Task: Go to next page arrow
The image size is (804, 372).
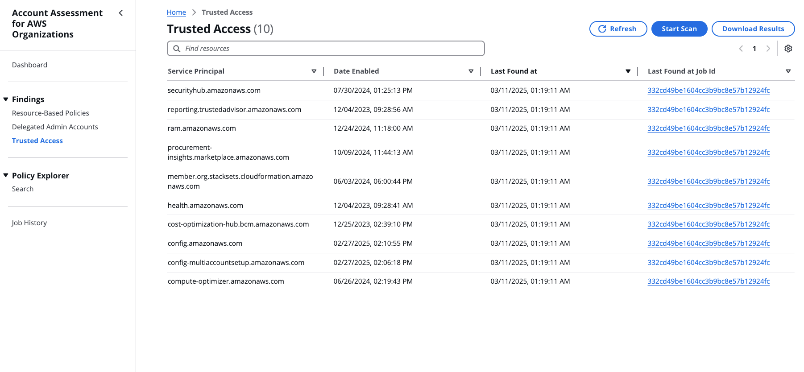Action: coord(768,49)
